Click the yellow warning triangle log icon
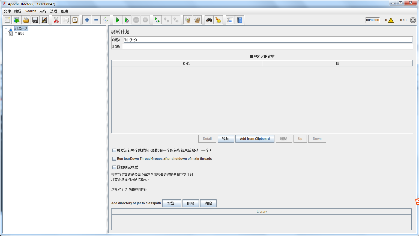Image resolution: width=419 pixels, height=236 pixels. pos(391,20)
